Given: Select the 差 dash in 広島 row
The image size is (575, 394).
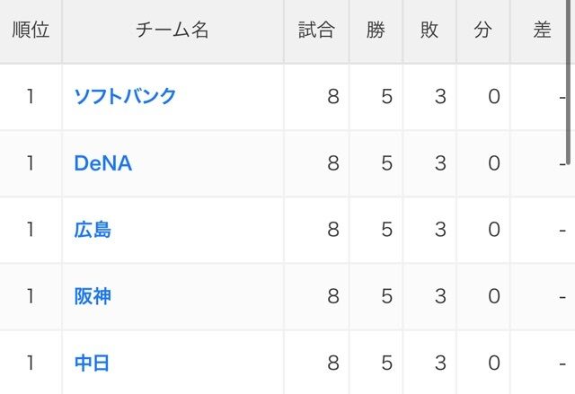Looking at the screenshot, I should [x=562, y=231].
